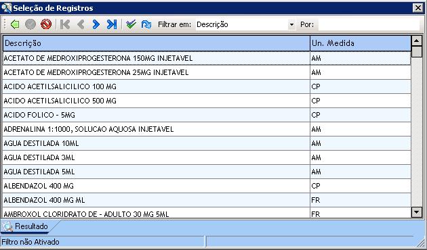Select ALBENDAZOL 400 MG row
Viewport: 427px width, 250px height.
click(207, 186)
